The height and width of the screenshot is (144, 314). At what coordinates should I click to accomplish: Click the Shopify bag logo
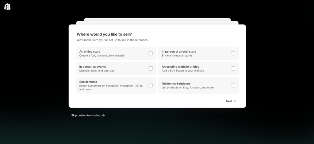pos(8,6)
